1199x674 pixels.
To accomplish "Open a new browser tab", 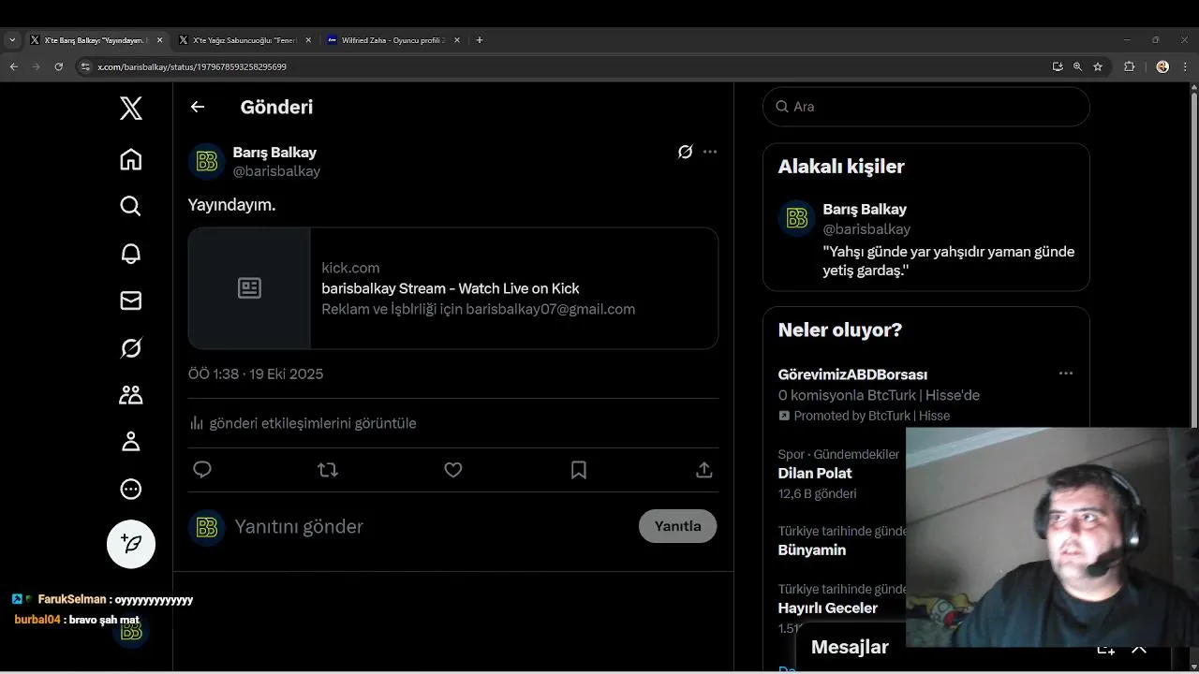I will (x=480, y=40).
